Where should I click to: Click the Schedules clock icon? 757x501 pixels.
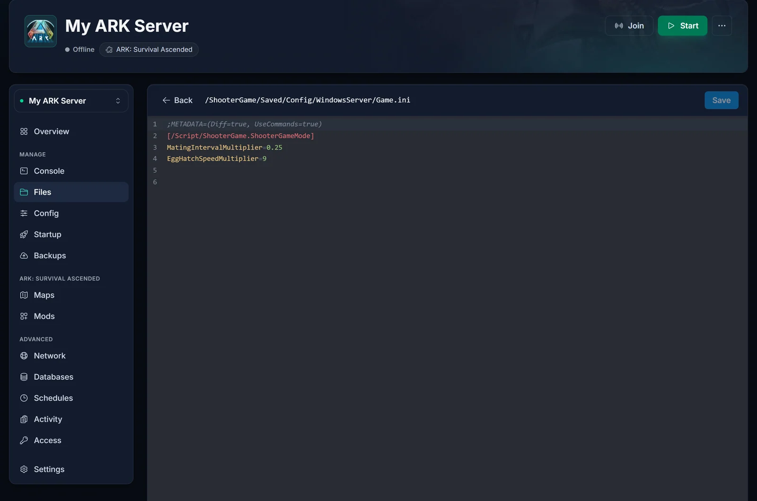[x=24, y=398]
